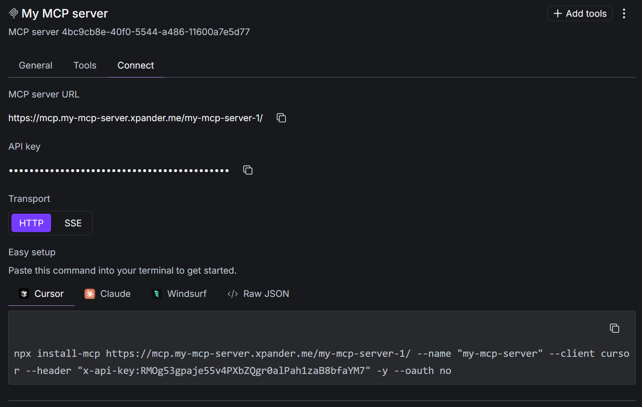The height and width of the screenshot is (407, 642).
Task: Copy the npx install command
Action: (x=614, y=328)
